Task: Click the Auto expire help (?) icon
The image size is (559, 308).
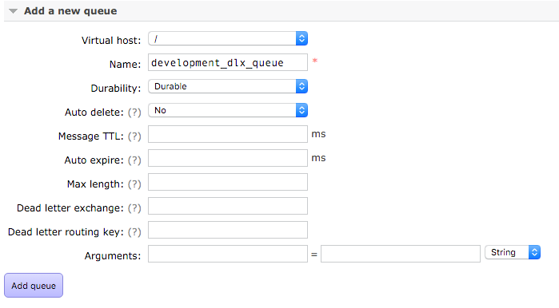Action: coord(134,160)
